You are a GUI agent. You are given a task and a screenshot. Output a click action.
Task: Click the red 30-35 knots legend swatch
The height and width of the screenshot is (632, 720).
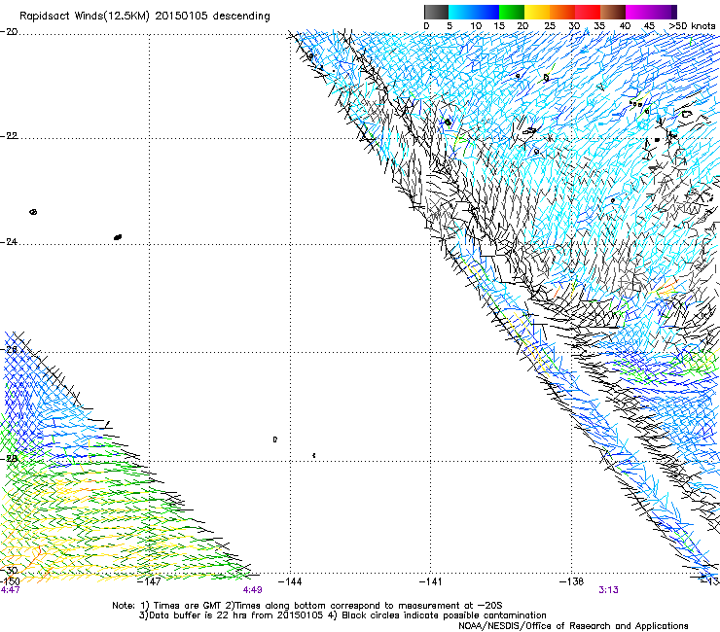coord(588,12)
